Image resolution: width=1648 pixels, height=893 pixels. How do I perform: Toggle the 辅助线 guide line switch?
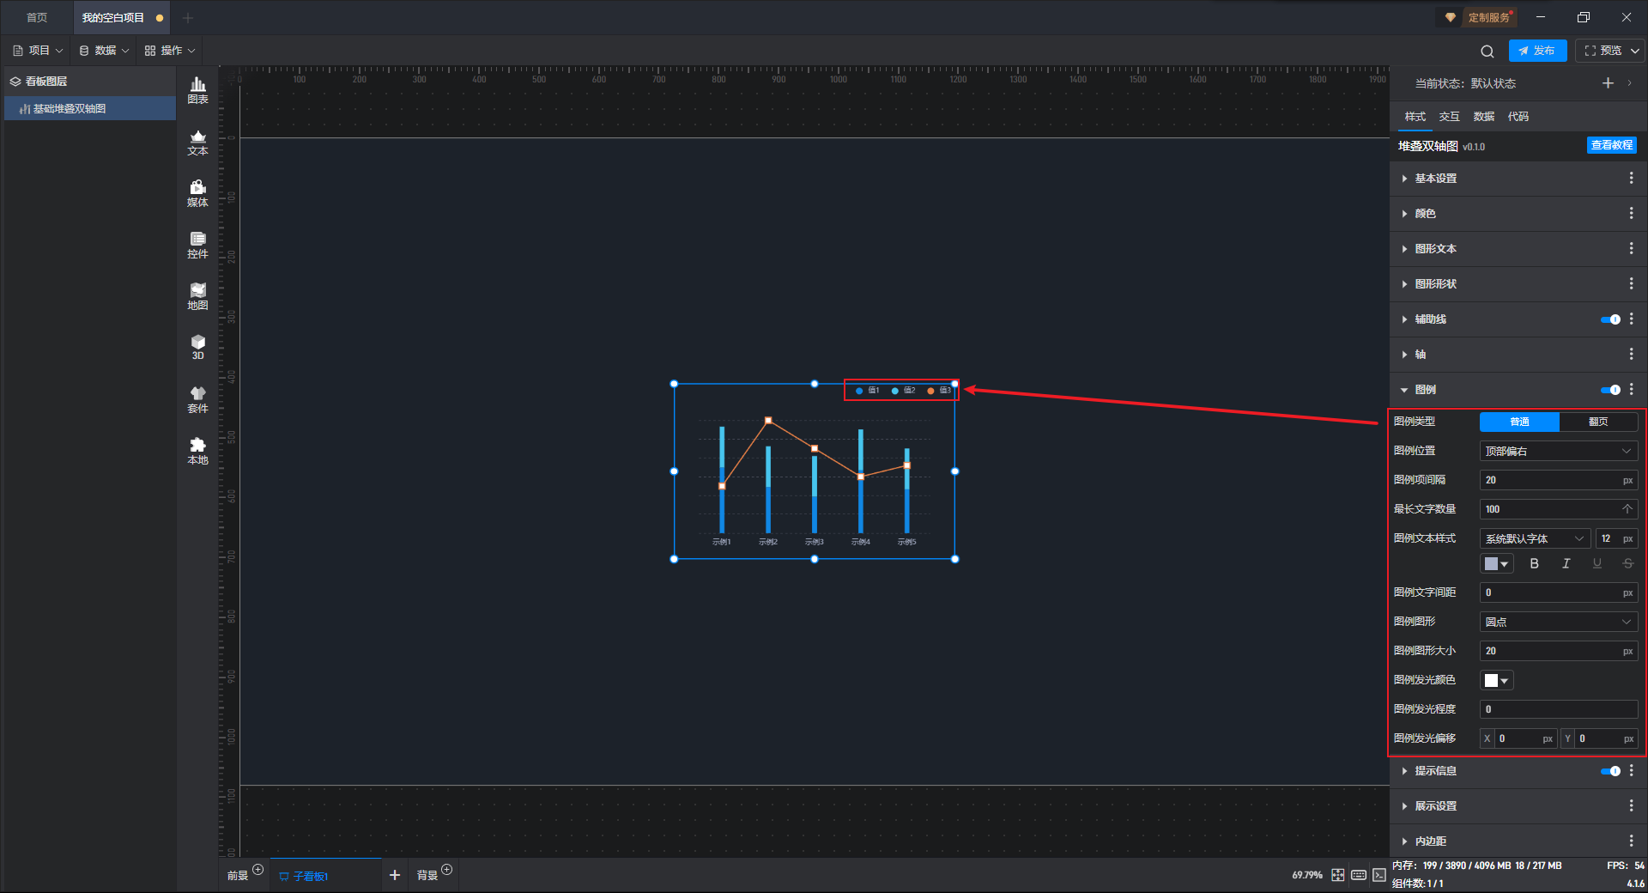pyautogui.click(x=1610, y=319)
